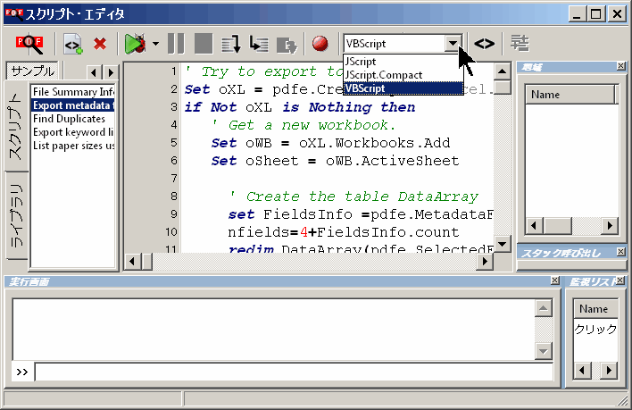The width and height of the screenshot is (632, 410).
Task: Click the angle brackets <> toolbar icon
Action: pos(484,43)
